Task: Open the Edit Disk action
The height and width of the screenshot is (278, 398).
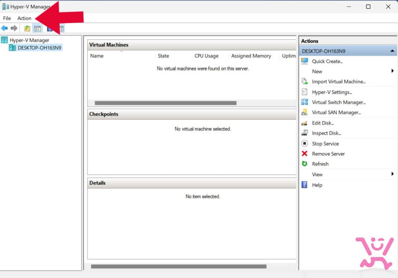Action: click(323, 123)
